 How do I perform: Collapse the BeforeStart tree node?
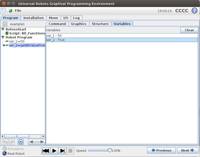3,29
